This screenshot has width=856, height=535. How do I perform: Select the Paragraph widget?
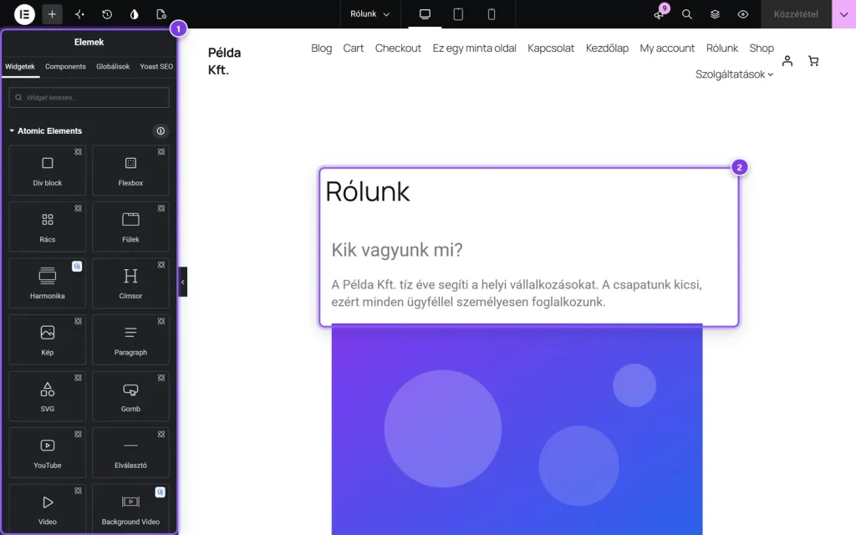(130, 339)
